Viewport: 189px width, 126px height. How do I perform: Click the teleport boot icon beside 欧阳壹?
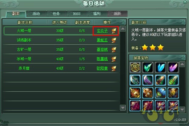(x=114, y=68)
